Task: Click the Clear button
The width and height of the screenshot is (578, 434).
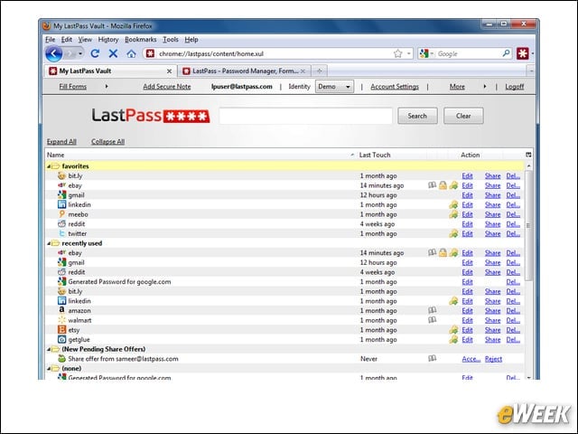Action: (463, 116)
